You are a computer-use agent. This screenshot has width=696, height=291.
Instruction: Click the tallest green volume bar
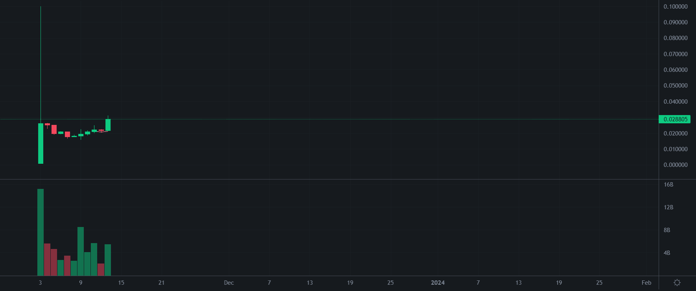(41, 232)
